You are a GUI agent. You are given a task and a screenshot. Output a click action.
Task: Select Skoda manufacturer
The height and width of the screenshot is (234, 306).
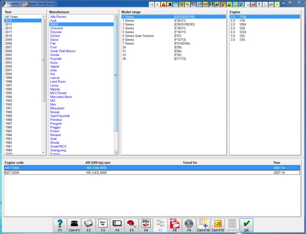[x=55, y=143]
